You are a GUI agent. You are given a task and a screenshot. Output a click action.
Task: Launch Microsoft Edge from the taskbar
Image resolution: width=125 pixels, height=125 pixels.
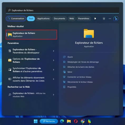[62, 121]
